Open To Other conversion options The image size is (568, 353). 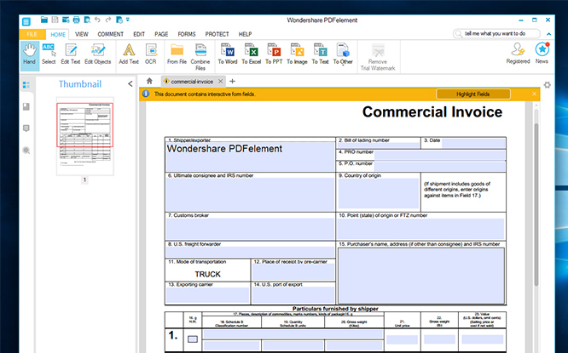pos(343,54)
